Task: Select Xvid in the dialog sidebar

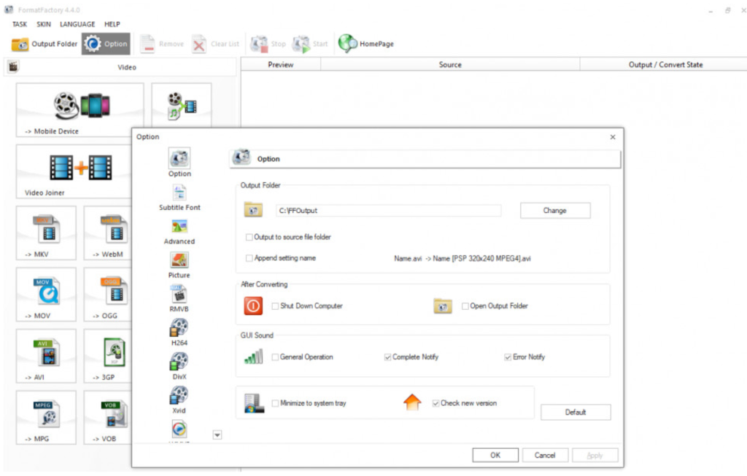Action: point(179,400)
